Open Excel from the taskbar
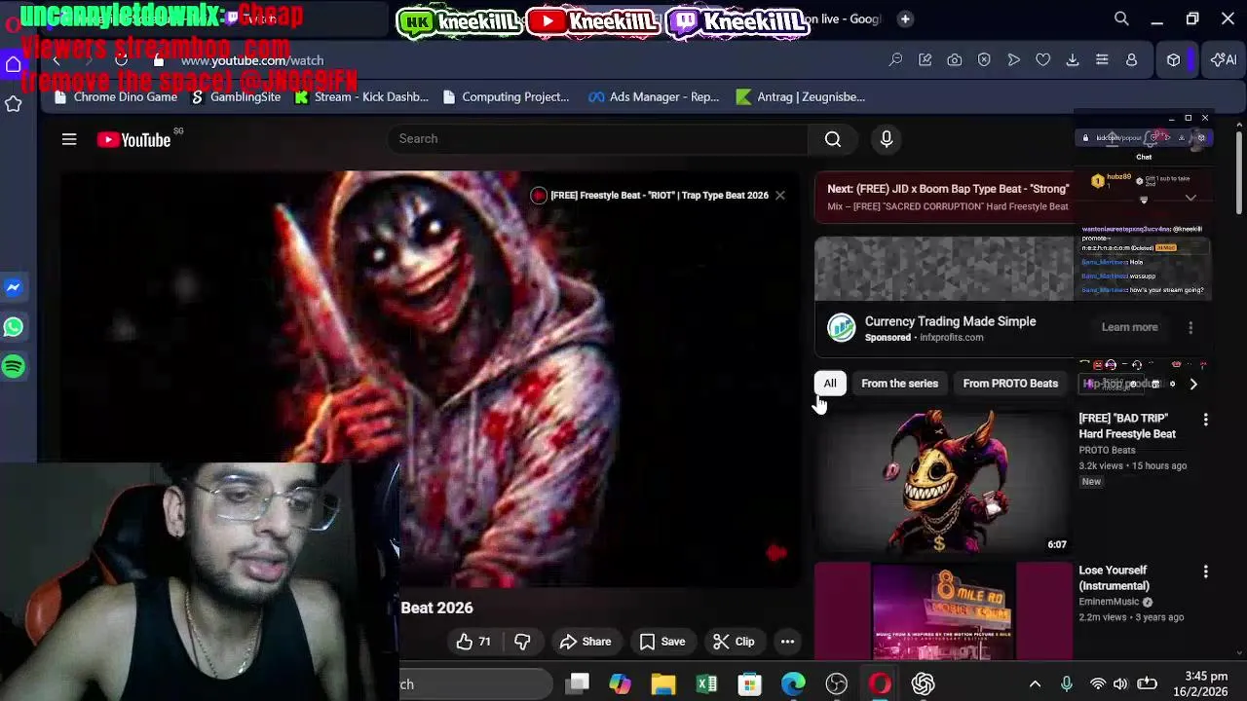 point(706,684)
